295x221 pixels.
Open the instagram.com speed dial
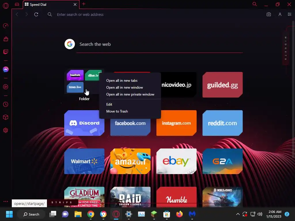(177, 123)
